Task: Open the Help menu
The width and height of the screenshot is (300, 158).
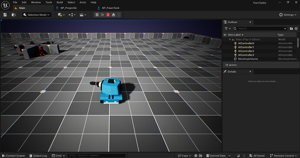Action: [x=93, y=2]
